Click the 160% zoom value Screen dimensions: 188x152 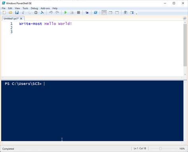coord(182,148)
